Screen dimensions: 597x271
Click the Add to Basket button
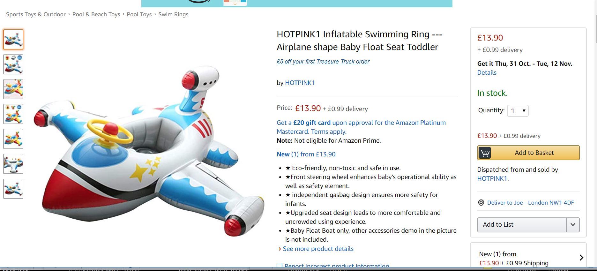pyautogui.click(x=528, y=153)
